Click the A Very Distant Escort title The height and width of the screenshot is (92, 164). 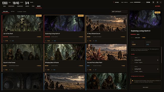coord(94,34)
